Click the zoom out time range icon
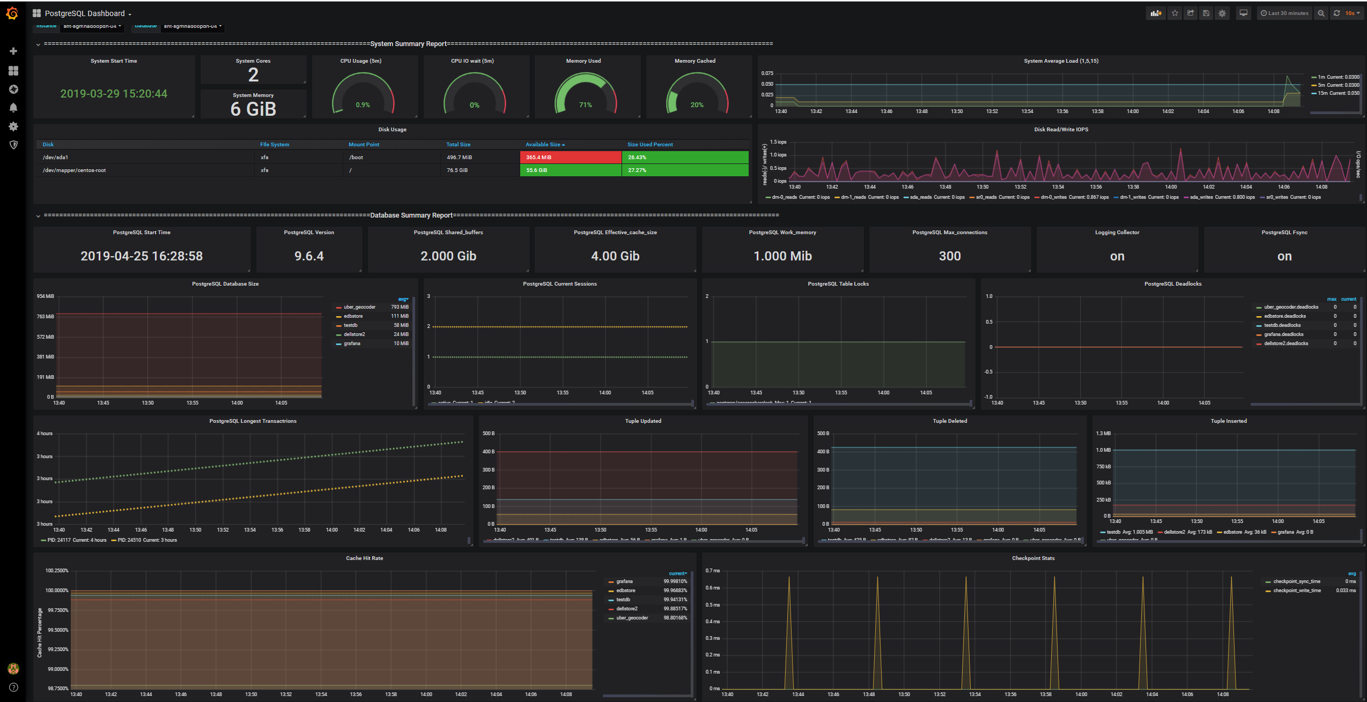1367x702 pixels. click(x=1321, y=13)
